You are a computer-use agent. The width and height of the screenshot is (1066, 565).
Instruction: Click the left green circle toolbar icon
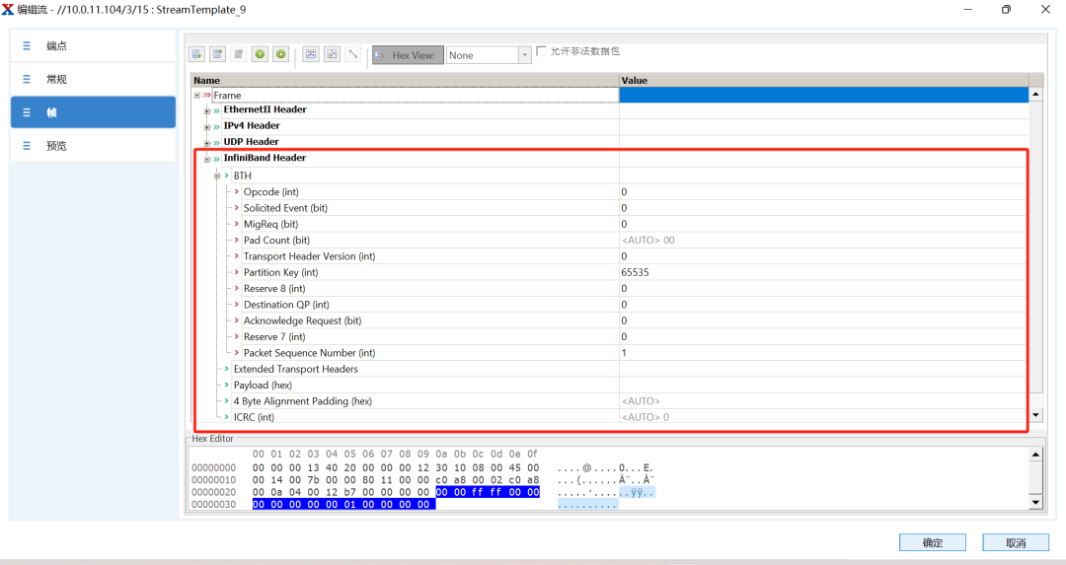point(260,55)
